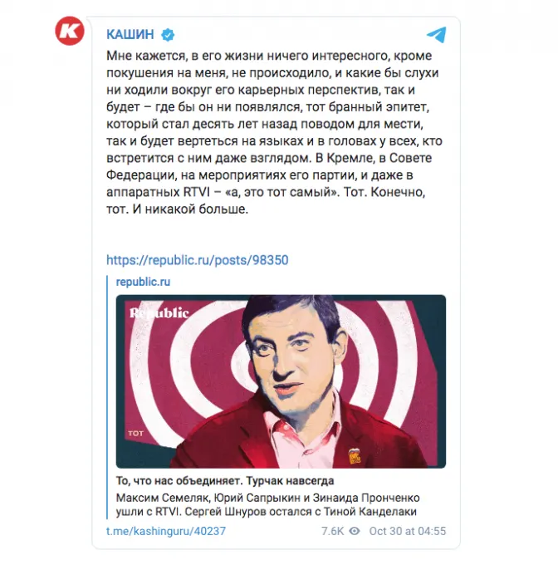The width and height of the screenshot is (558, 565).
Task: Click the blue verified badge beside КАШИН
Action: tap(168, 35)
